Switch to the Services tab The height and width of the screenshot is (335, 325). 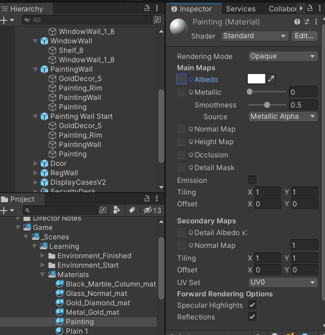pos(241,9)
